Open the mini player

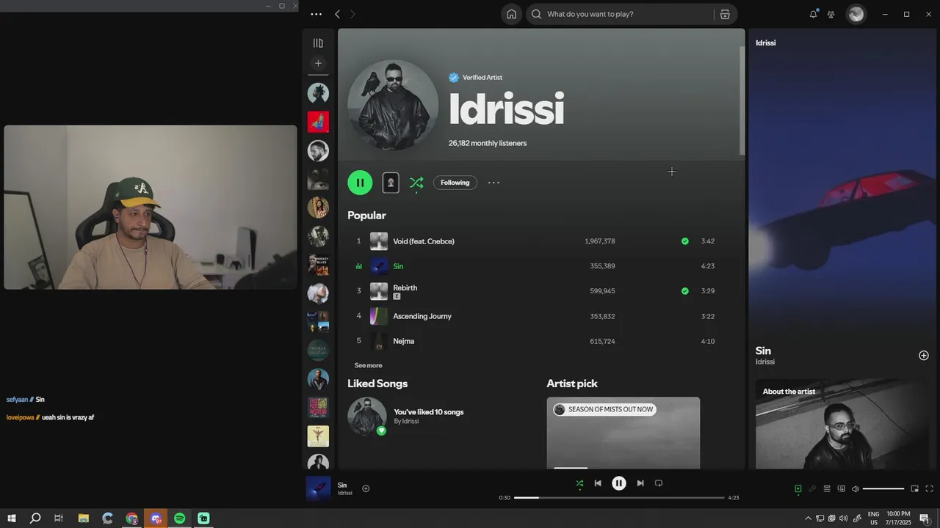[914, 489]
